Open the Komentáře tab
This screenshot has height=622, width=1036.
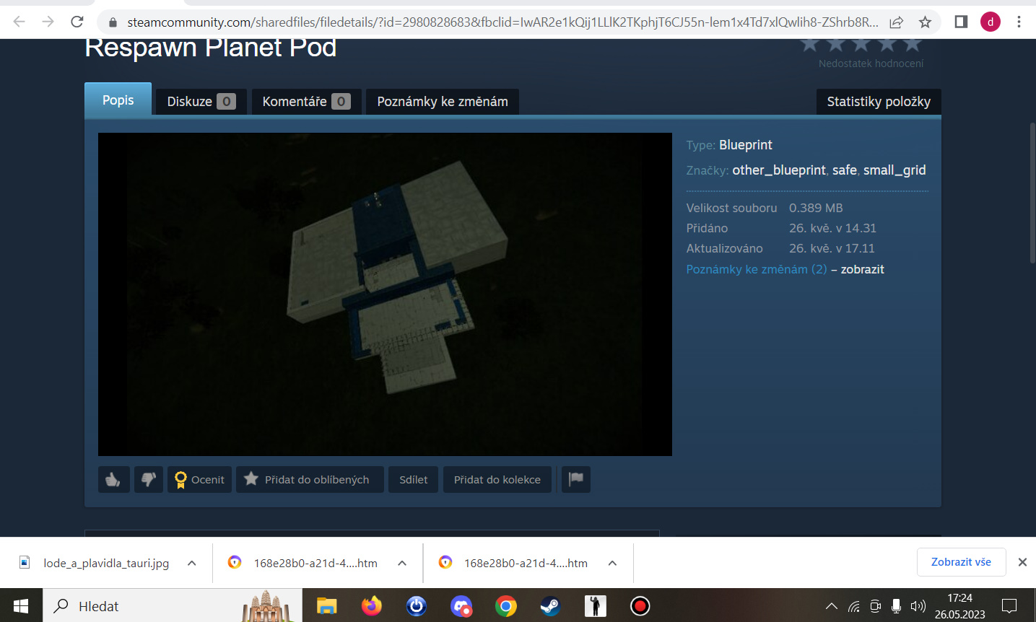pyautogui.click(x=306, y=102)
